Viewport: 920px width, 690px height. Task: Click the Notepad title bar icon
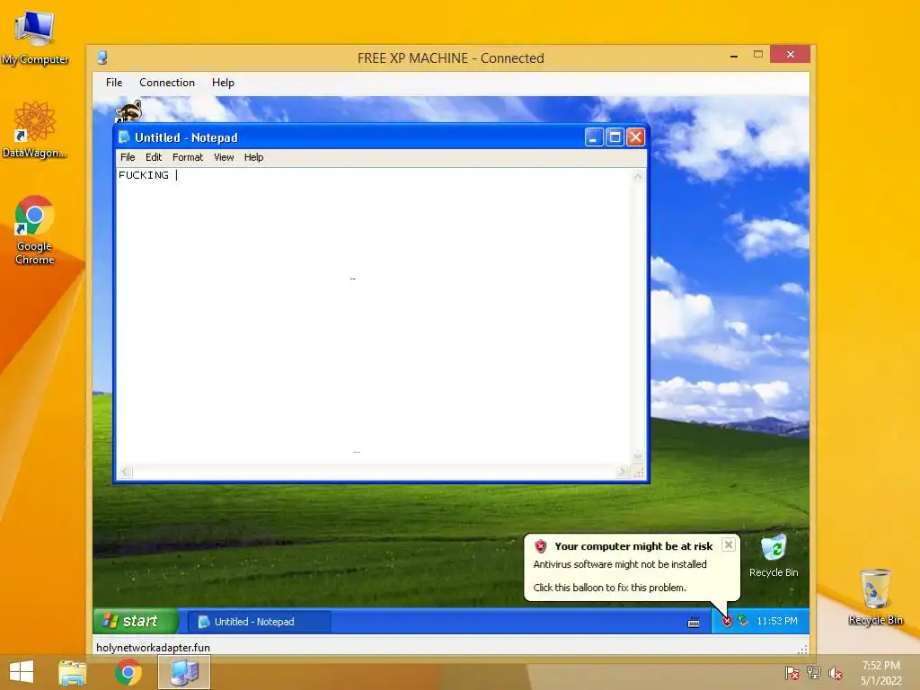click(x=124, y=137)
